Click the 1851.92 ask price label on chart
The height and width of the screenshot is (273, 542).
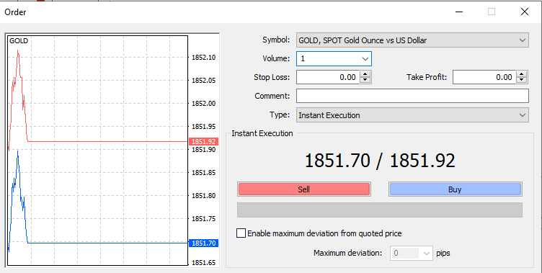[203, 142]
